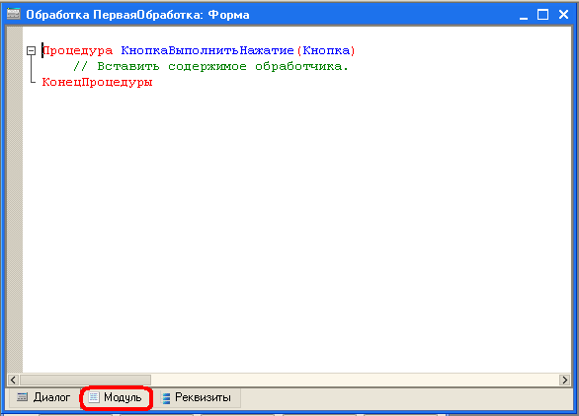Viewport: 579px width, 416px height.
Task: Switch to the Модуль tab
Action: (x=116, y=397)
